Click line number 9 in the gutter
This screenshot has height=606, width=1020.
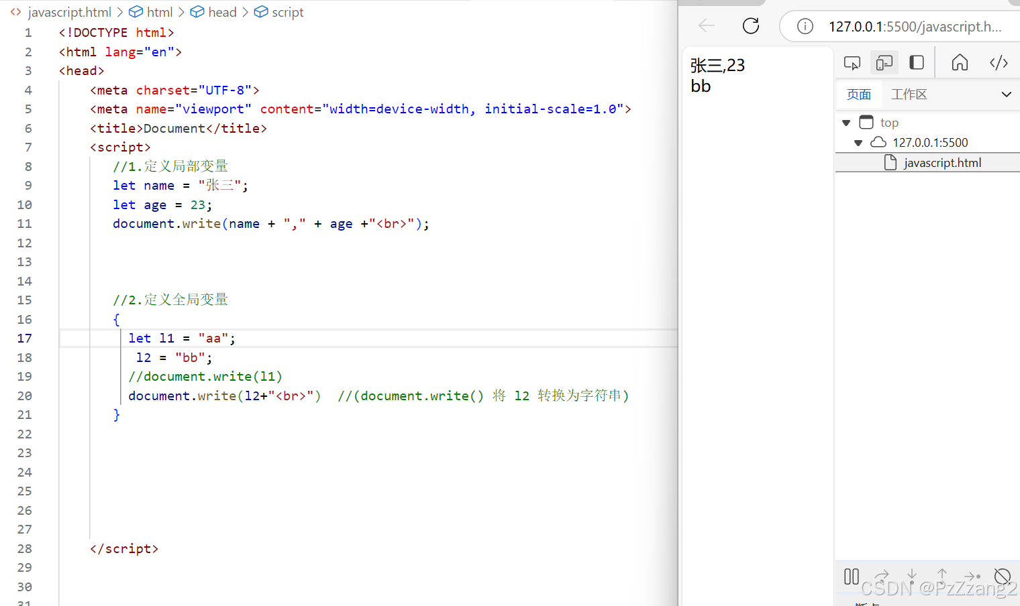[x=28, y=186]
